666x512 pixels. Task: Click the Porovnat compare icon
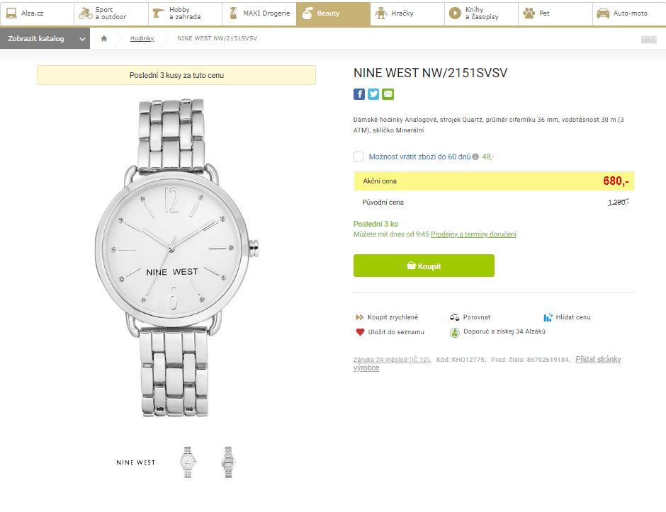pos(455,317)
